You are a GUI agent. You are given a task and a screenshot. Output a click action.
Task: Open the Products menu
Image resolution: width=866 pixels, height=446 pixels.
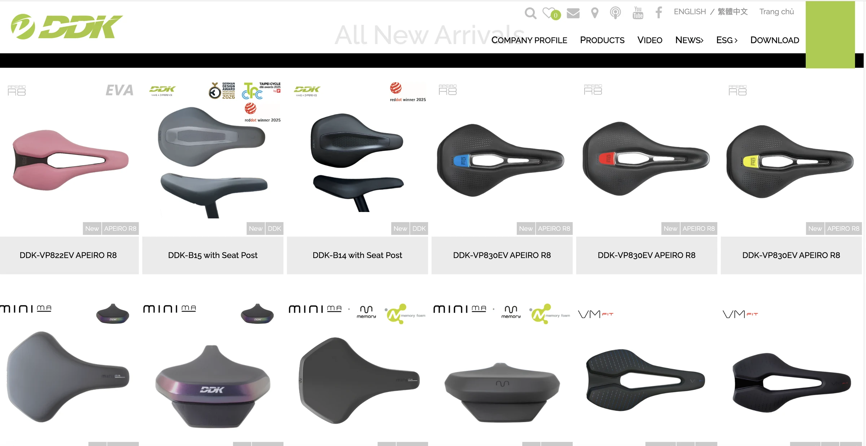pos(602,40)
